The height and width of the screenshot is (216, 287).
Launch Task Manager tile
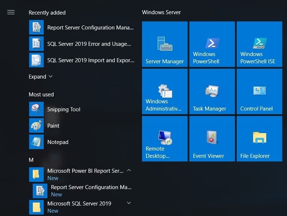212,92
